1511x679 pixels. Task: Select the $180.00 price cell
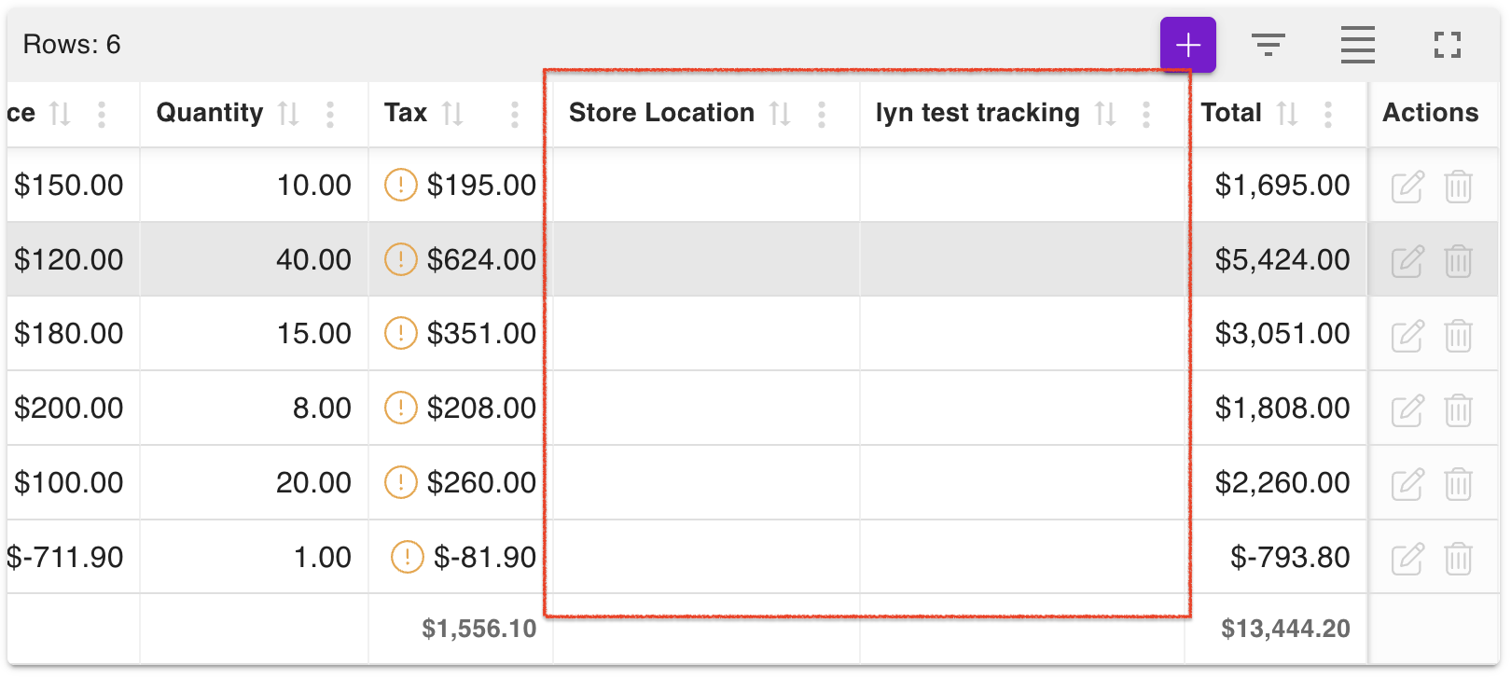(73, 333)
